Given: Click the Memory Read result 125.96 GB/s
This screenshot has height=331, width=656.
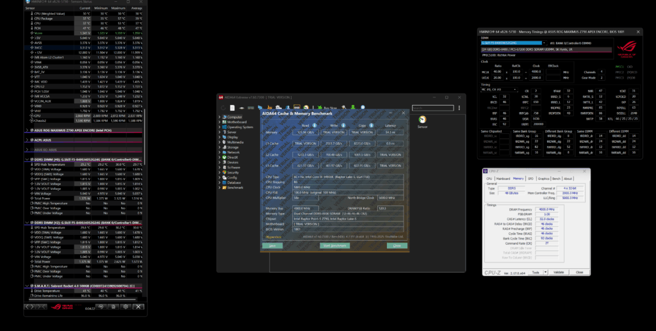Looking at the screenshot, I should [306, 133].
